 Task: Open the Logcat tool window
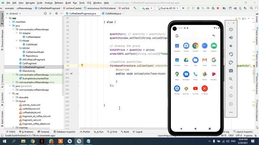pyautogui.click(x=138, y=132)
